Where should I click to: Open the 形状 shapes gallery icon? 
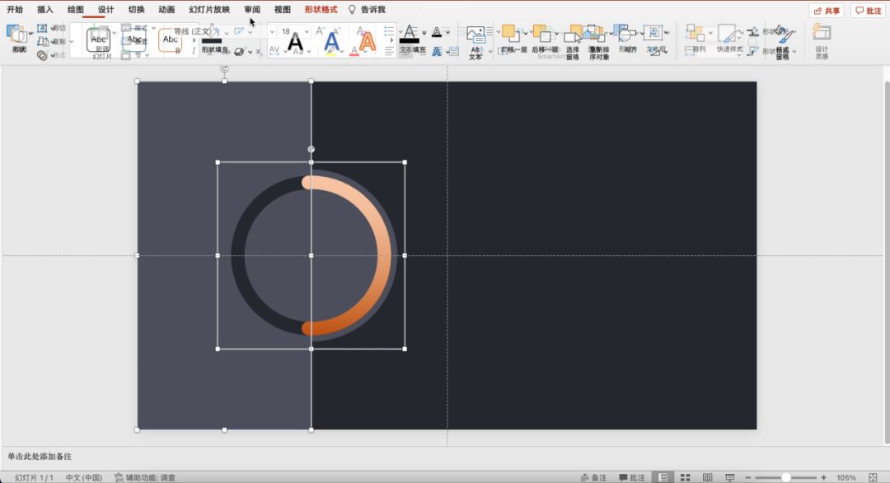[17, 35]
